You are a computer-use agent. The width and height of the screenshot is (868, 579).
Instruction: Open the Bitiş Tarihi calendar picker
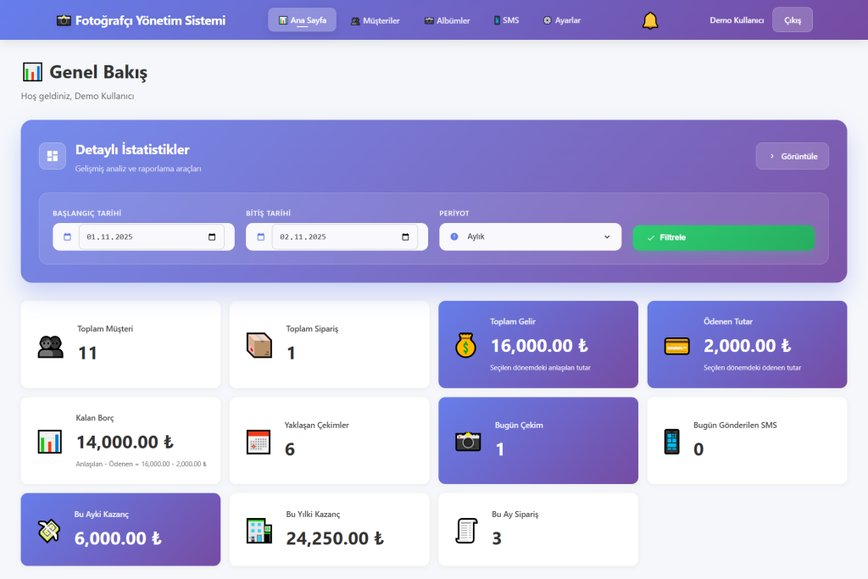pos(405,237)
